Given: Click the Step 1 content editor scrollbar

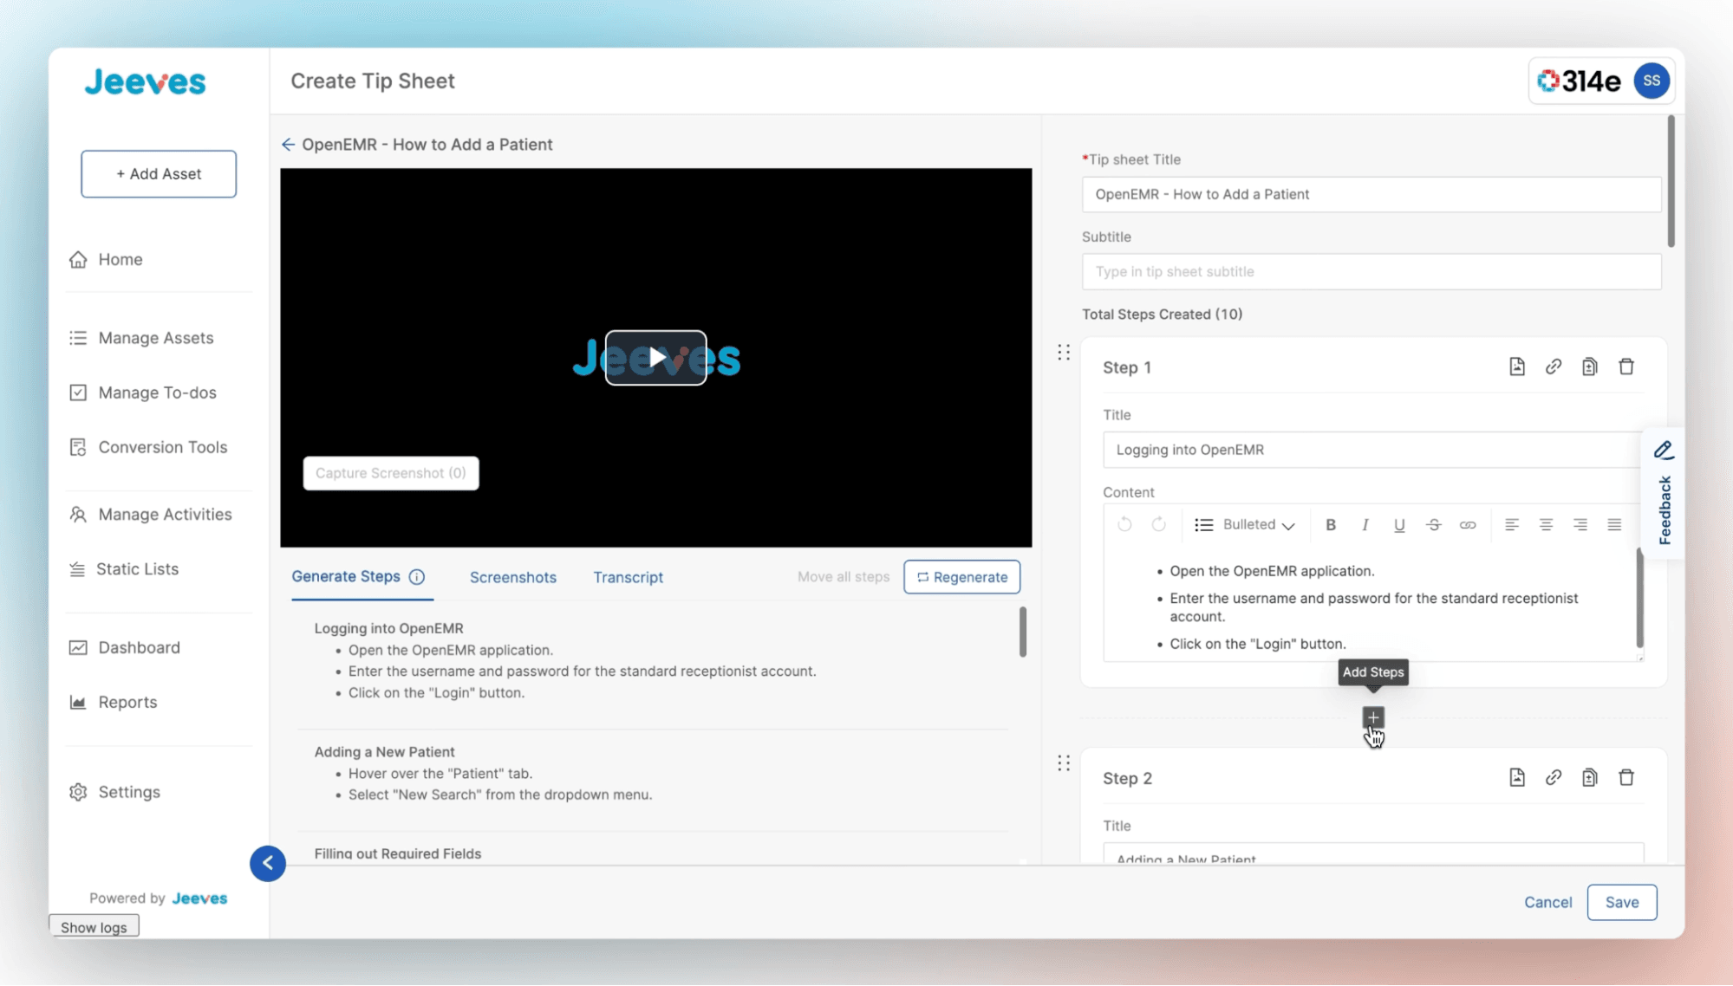Looking at the screenshot, I should 1639,598.
